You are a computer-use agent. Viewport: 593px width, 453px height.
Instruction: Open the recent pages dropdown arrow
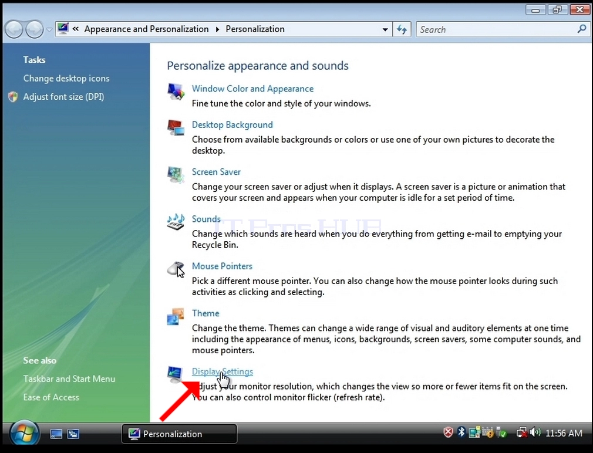point(49,29)
